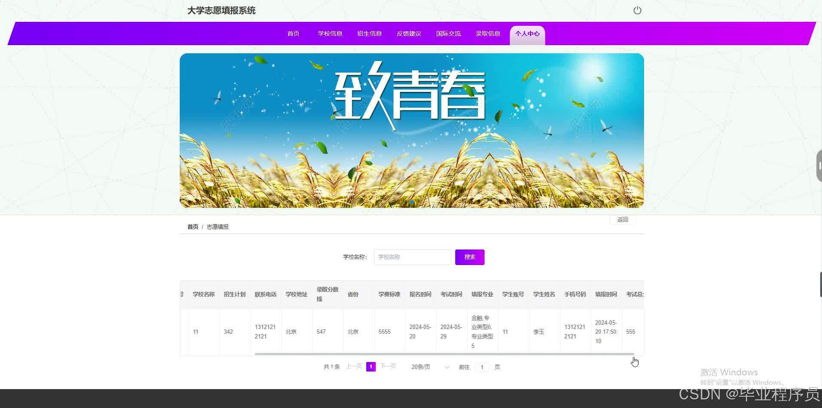
Task: Select page 1 in the pagination
Action: 371,367
